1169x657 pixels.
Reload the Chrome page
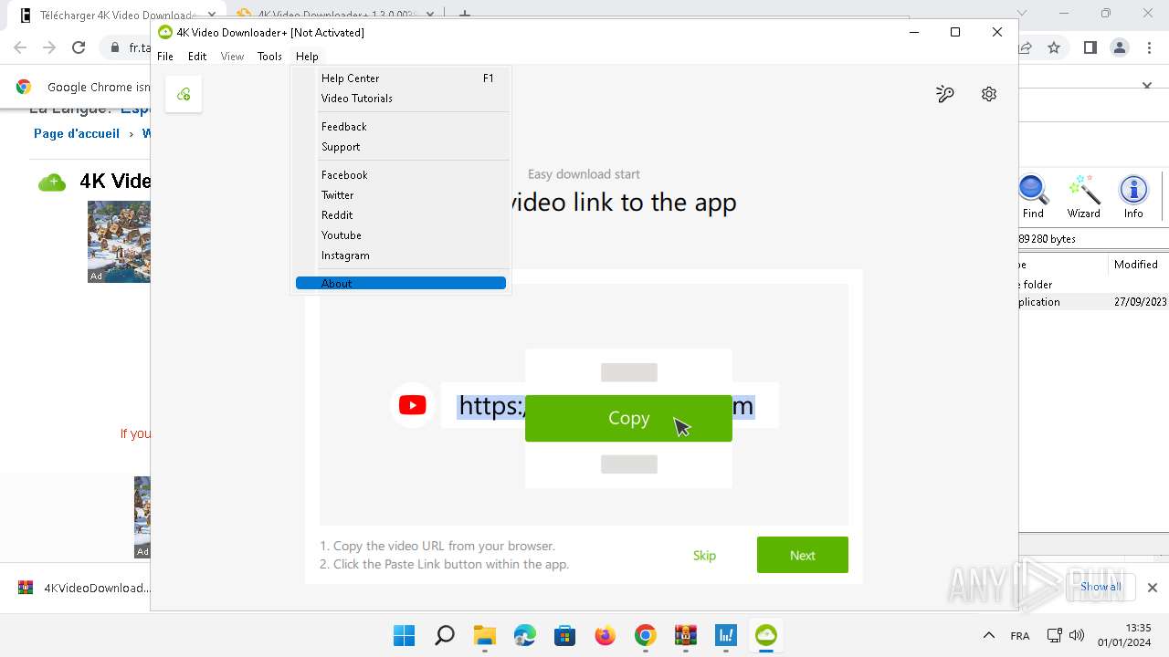[x=79, y=47]
